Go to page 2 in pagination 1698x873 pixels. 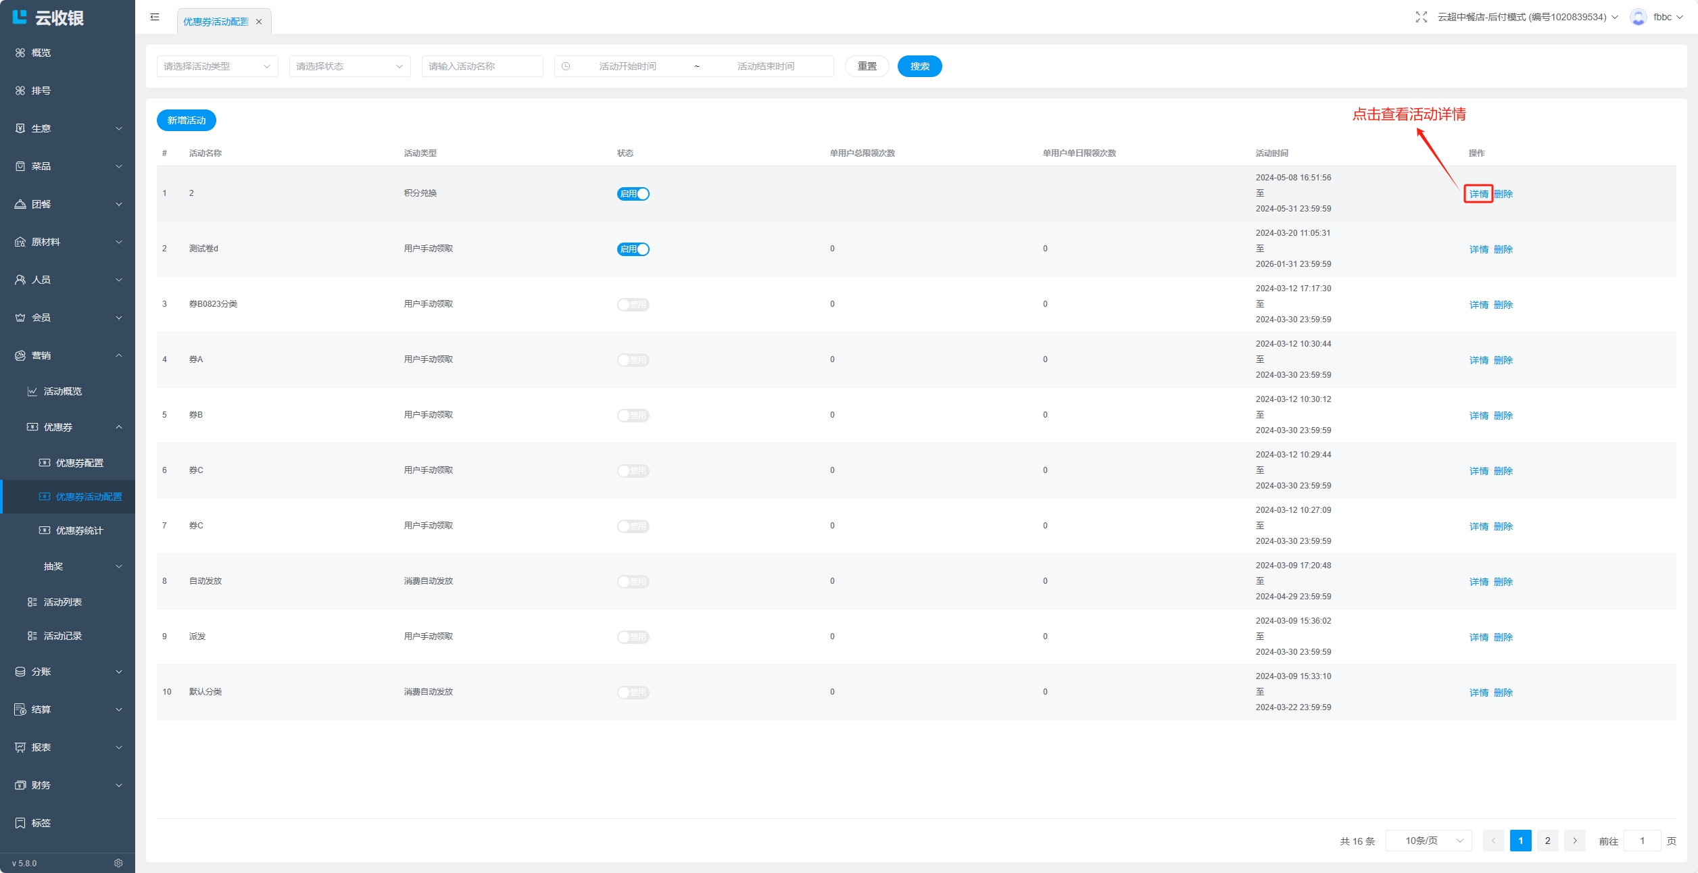pyautogui.click(x=1547, y=841)
